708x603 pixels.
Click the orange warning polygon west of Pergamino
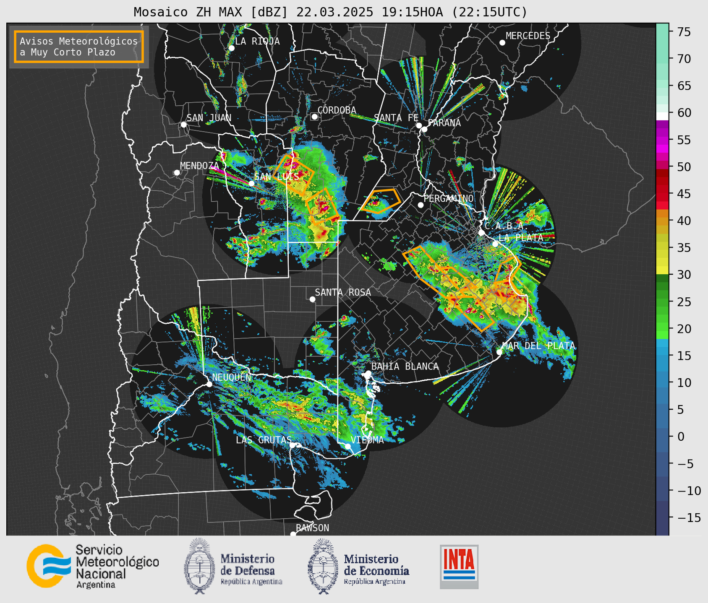pyautogui.click(x=380, y=201)
